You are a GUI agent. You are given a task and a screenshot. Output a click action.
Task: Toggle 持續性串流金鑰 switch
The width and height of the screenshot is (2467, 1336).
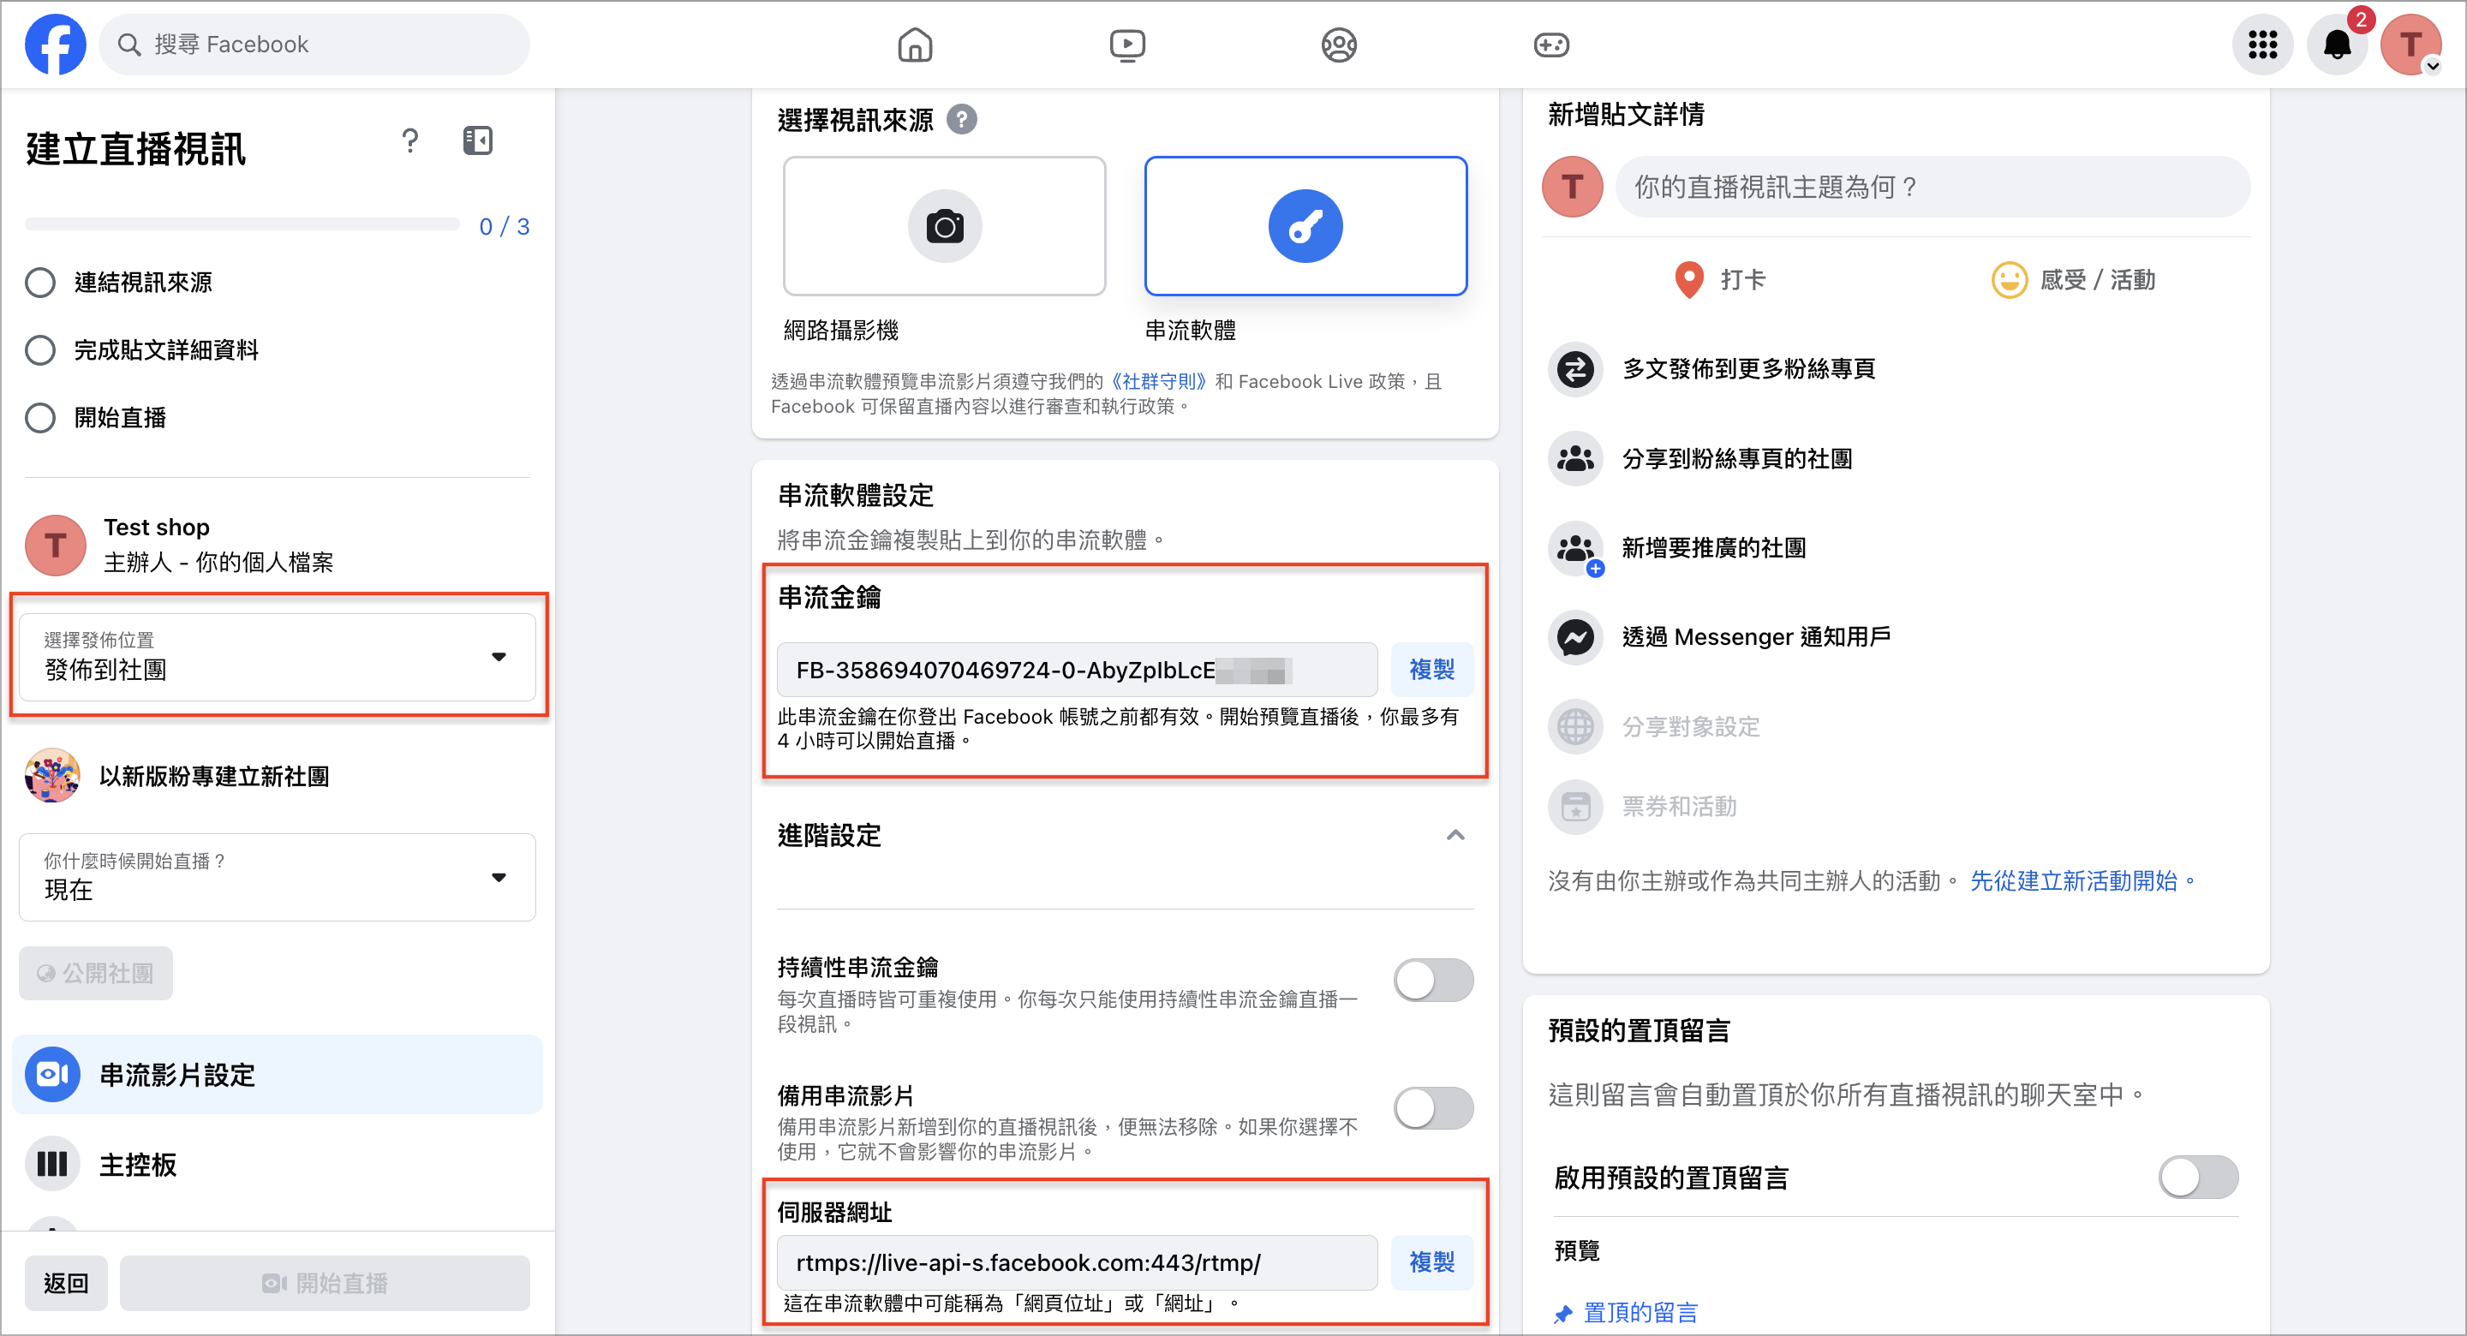pyautogui.click(x=1434, y=980)
